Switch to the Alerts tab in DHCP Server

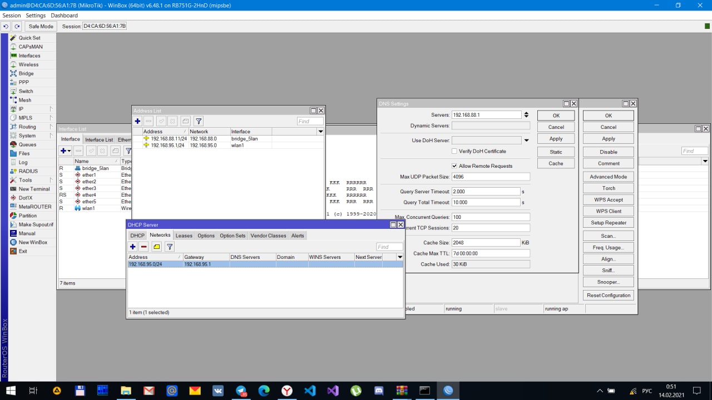298,236
